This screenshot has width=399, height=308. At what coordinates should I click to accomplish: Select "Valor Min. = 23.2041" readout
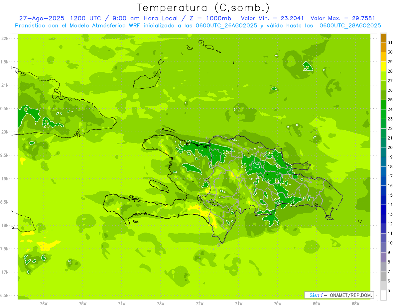(x=272, y=18)
